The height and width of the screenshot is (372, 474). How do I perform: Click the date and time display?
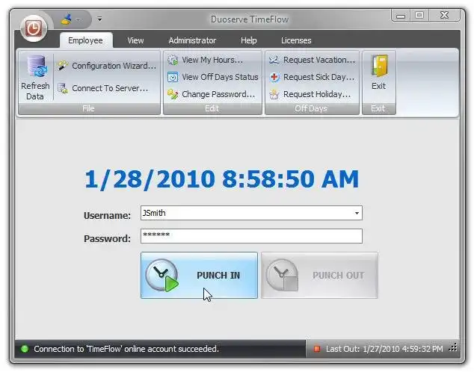pos(221,179)
